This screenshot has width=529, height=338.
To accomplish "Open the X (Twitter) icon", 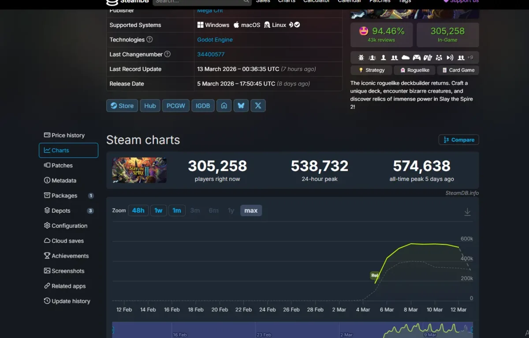I will click(x=258, y=105).
